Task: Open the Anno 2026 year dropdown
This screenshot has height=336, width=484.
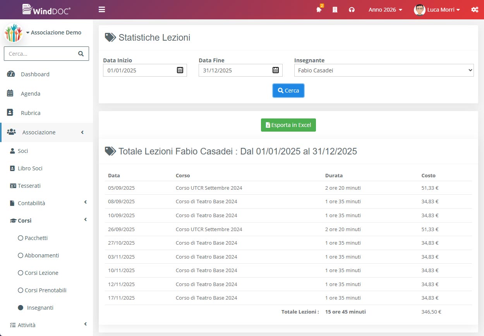Action: click(x=385, y=10)
